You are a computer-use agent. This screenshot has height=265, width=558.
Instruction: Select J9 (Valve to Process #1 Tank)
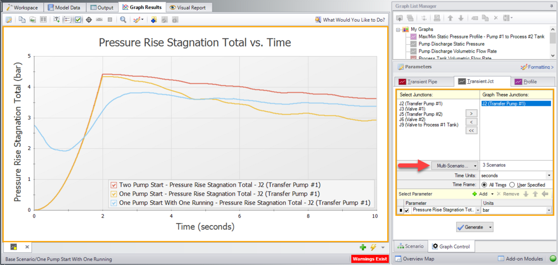coord(429,125)
